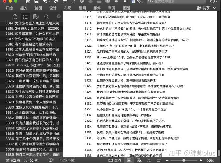Click the zoom in plus button
The image size is (221, 163).
(x=201, y=161)
